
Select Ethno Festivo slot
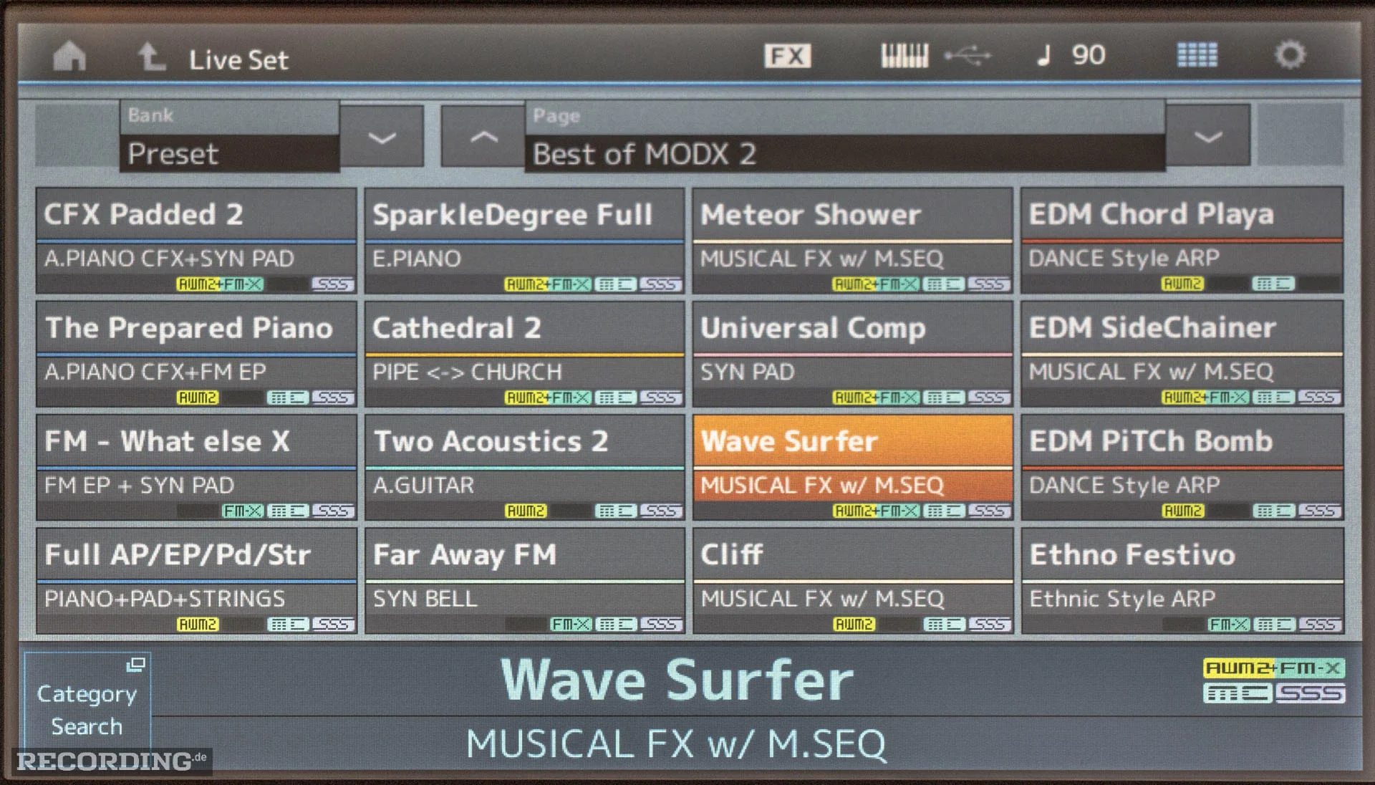click(x=1182, y=581)
